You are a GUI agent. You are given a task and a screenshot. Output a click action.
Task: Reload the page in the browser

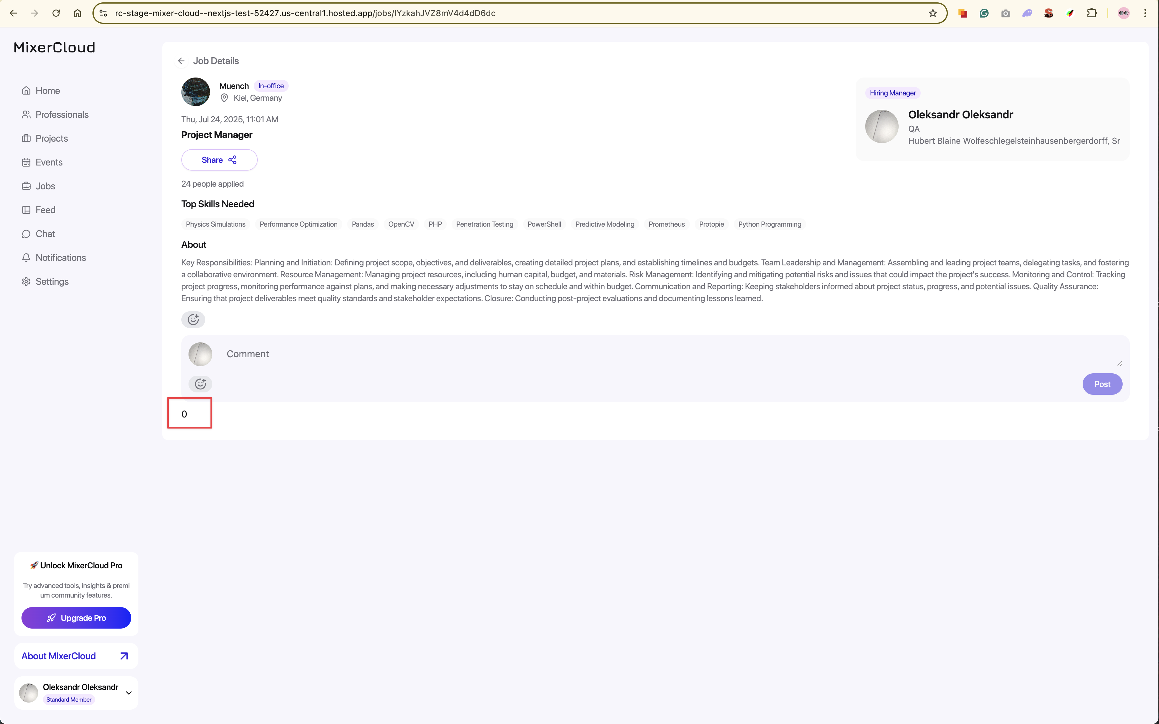click(x=56, y=13)
